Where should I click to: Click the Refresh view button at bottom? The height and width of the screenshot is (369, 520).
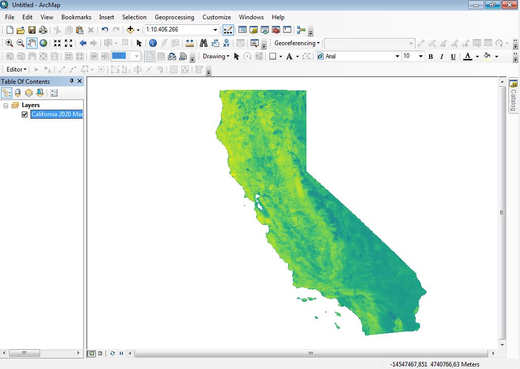point(112,353)
